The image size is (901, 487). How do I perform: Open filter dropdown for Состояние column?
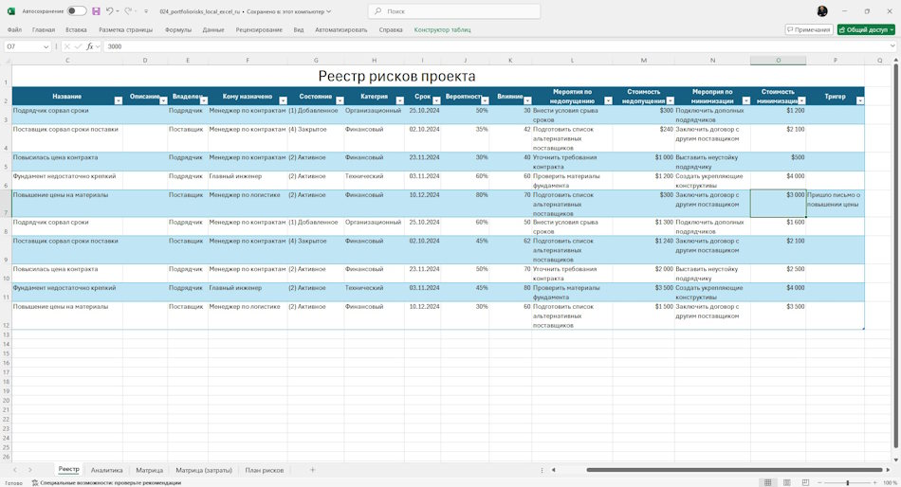tap(340, 100)
